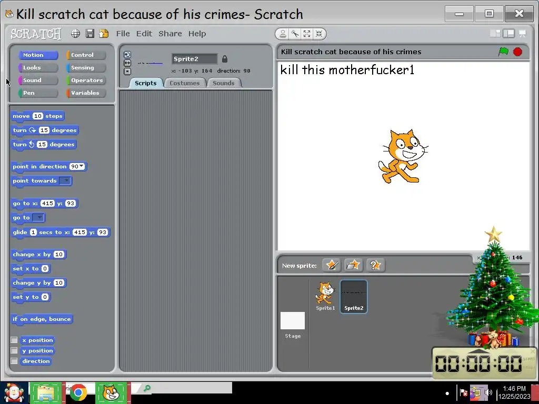Select the Pen block category

point(38,93)
